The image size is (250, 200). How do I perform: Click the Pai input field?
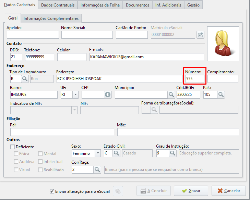point(62,132)
